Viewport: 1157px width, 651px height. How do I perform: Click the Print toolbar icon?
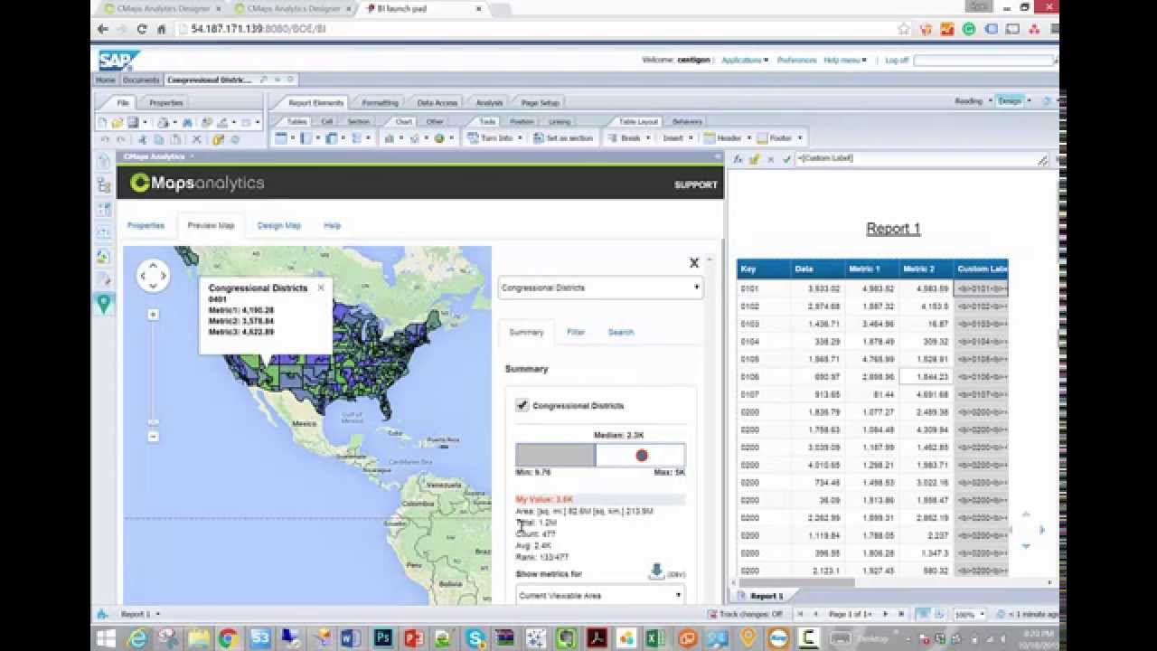[x=163, y=123]
